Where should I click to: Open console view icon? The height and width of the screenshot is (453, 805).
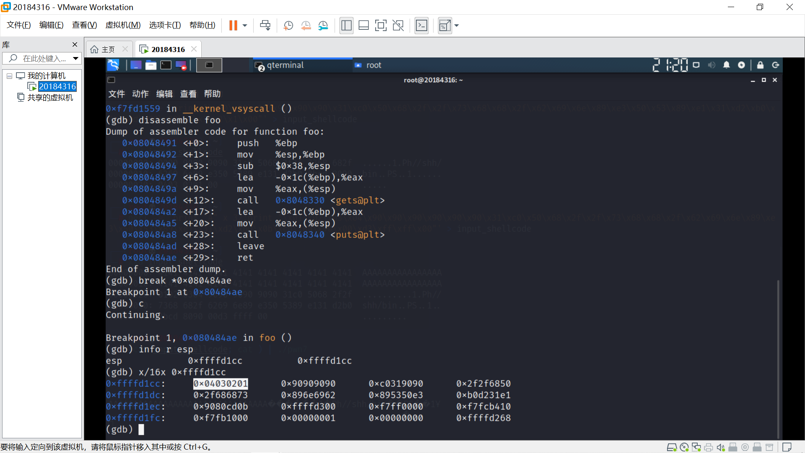pyautogui.click(x=421, y=26)
